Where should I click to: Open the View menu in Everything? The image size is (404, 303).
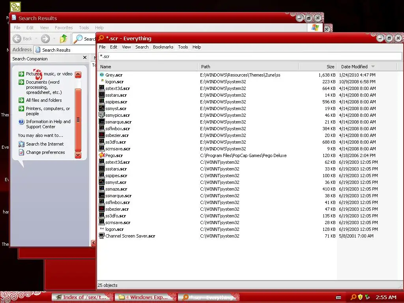pyautogui.click(x=126, y=47)
